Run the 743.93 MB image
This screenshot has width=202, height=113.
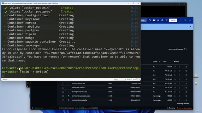(175, 79)
